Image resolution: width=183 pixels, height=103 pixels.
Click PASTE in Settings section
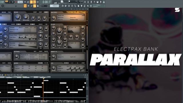pos(46,51)
